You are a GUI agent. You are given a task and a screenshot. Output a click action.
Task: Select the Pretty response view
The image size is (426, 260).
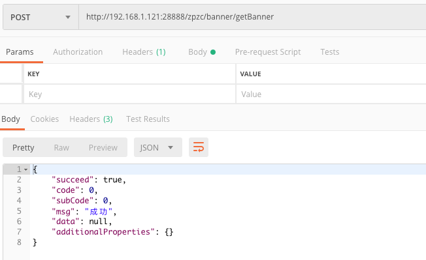tap(24, 148)
